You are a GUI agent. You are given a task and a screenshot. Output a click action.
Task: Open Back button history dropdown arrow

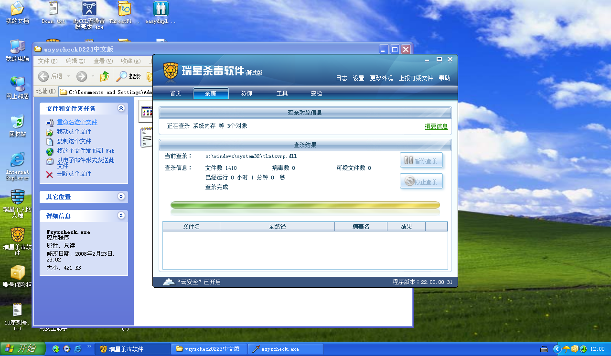69,76
